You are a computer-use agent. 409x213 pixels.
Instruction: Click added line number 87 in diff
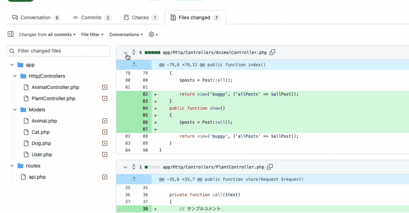tap(146, 129)
